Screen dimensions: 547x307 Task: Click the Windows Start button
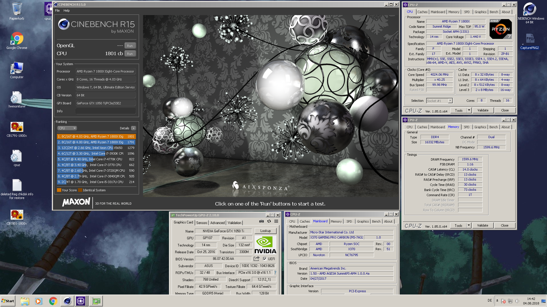tap(8, 301)
